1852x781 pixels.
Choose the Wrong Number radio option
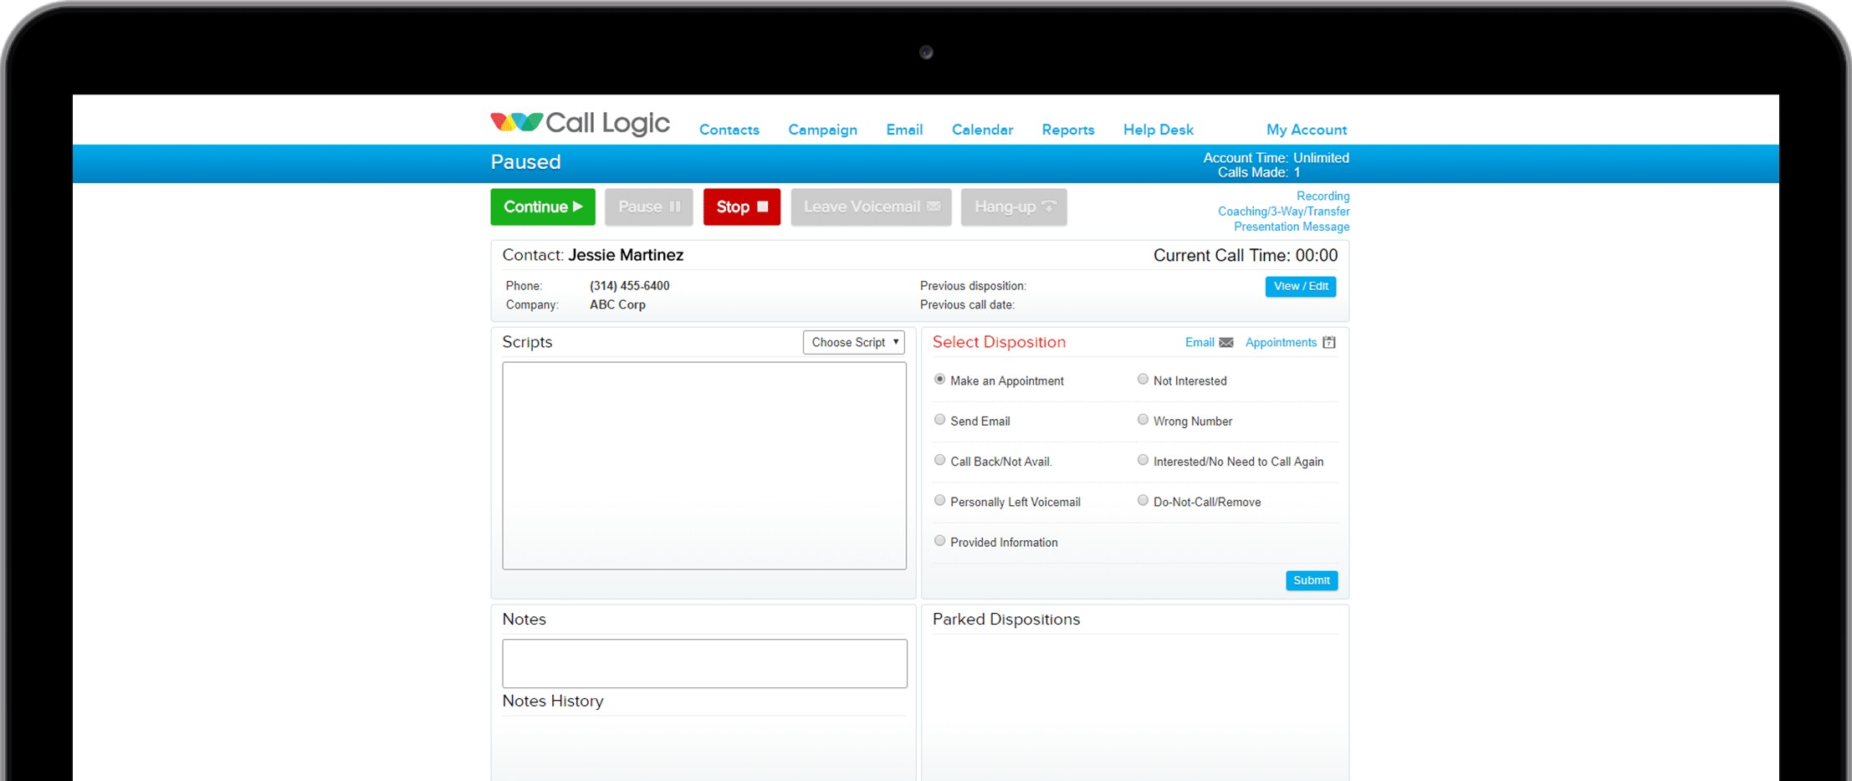tap(1143, 420)
